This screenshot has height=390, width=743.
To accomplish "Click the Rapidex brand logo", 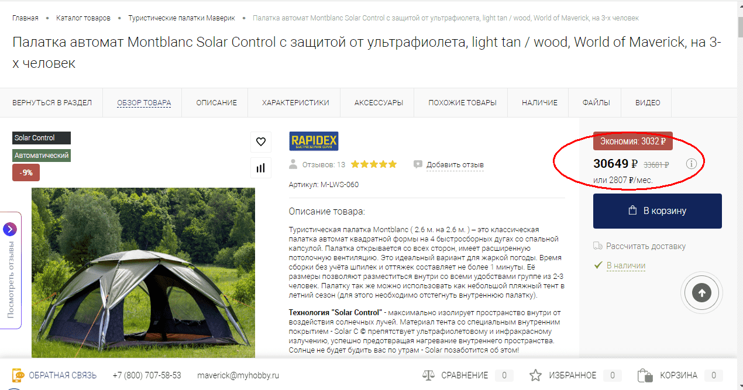I will pos(314,141).
